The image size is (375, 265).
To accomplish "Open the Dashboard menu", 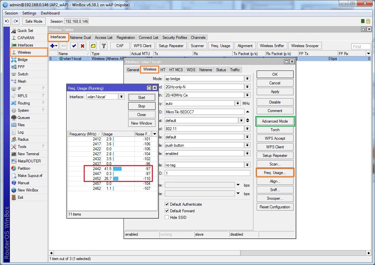I will [50, 13].
